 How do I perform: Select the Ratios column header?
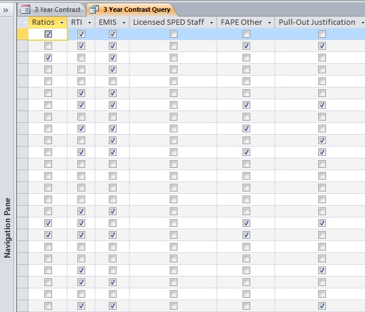(x=48, y=22)
